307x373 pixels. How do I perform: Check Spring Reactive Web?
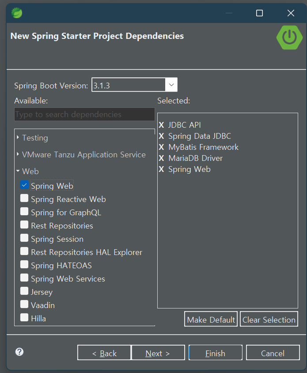24,198
